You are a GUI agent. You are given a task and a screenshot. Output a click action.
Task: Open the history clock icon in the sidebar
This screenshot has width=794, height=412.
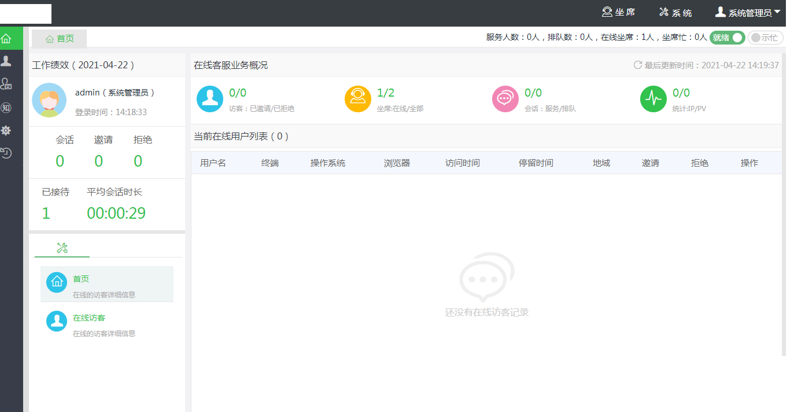6,153
